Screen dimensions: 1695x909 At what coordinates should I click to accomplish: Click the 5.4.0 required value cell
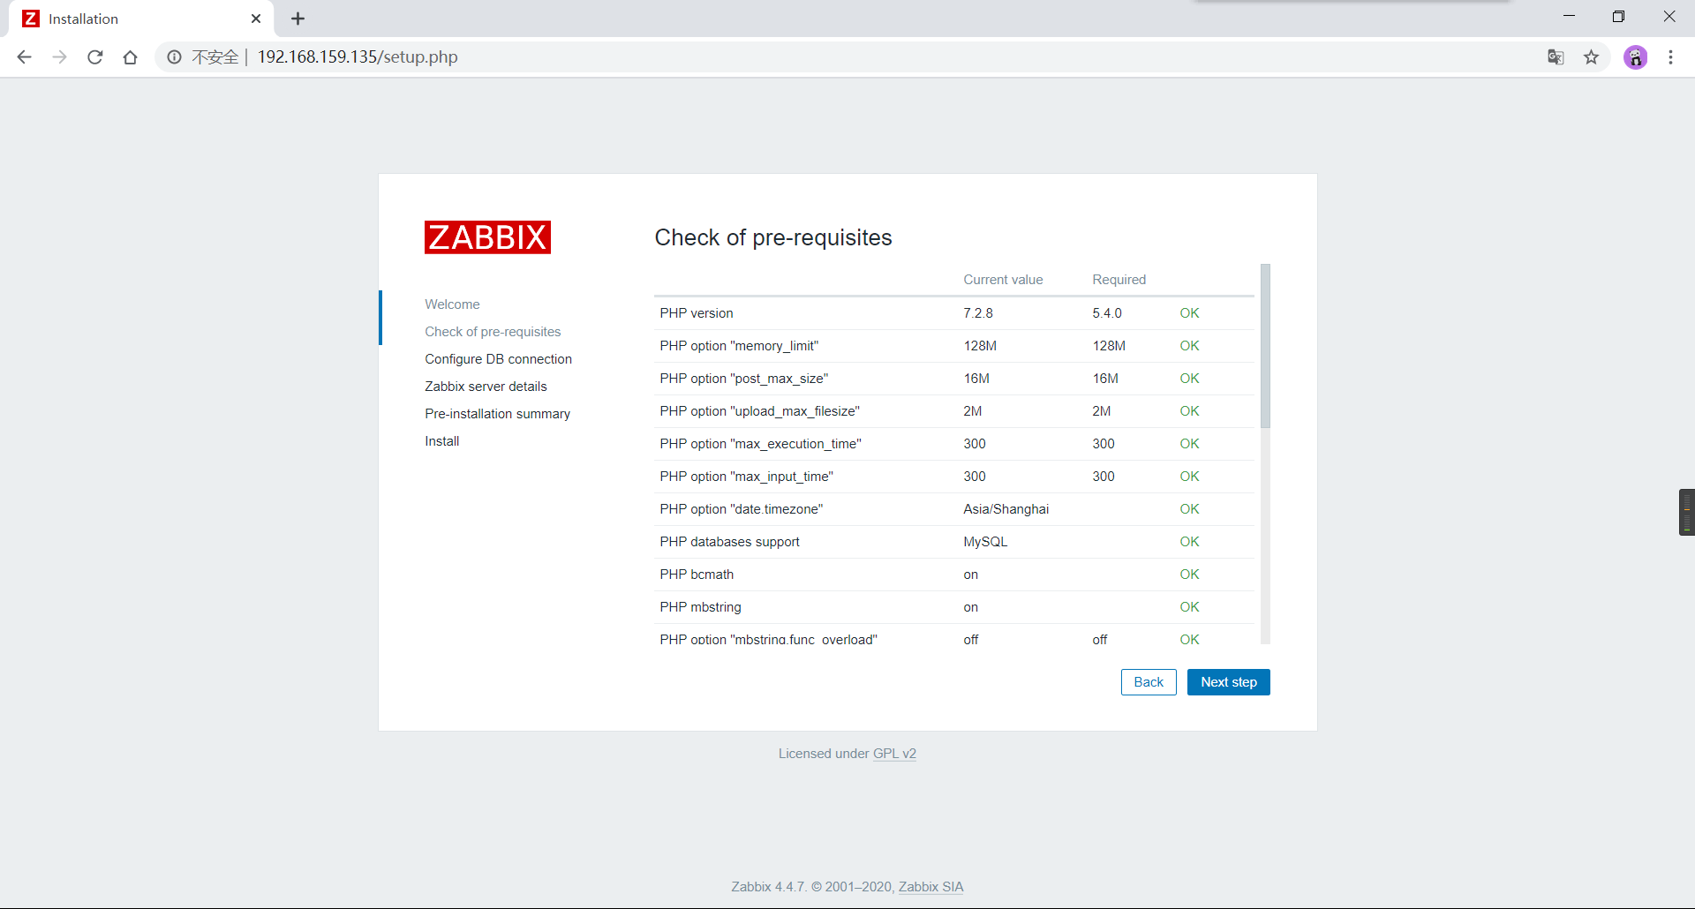coord(1107,313)
